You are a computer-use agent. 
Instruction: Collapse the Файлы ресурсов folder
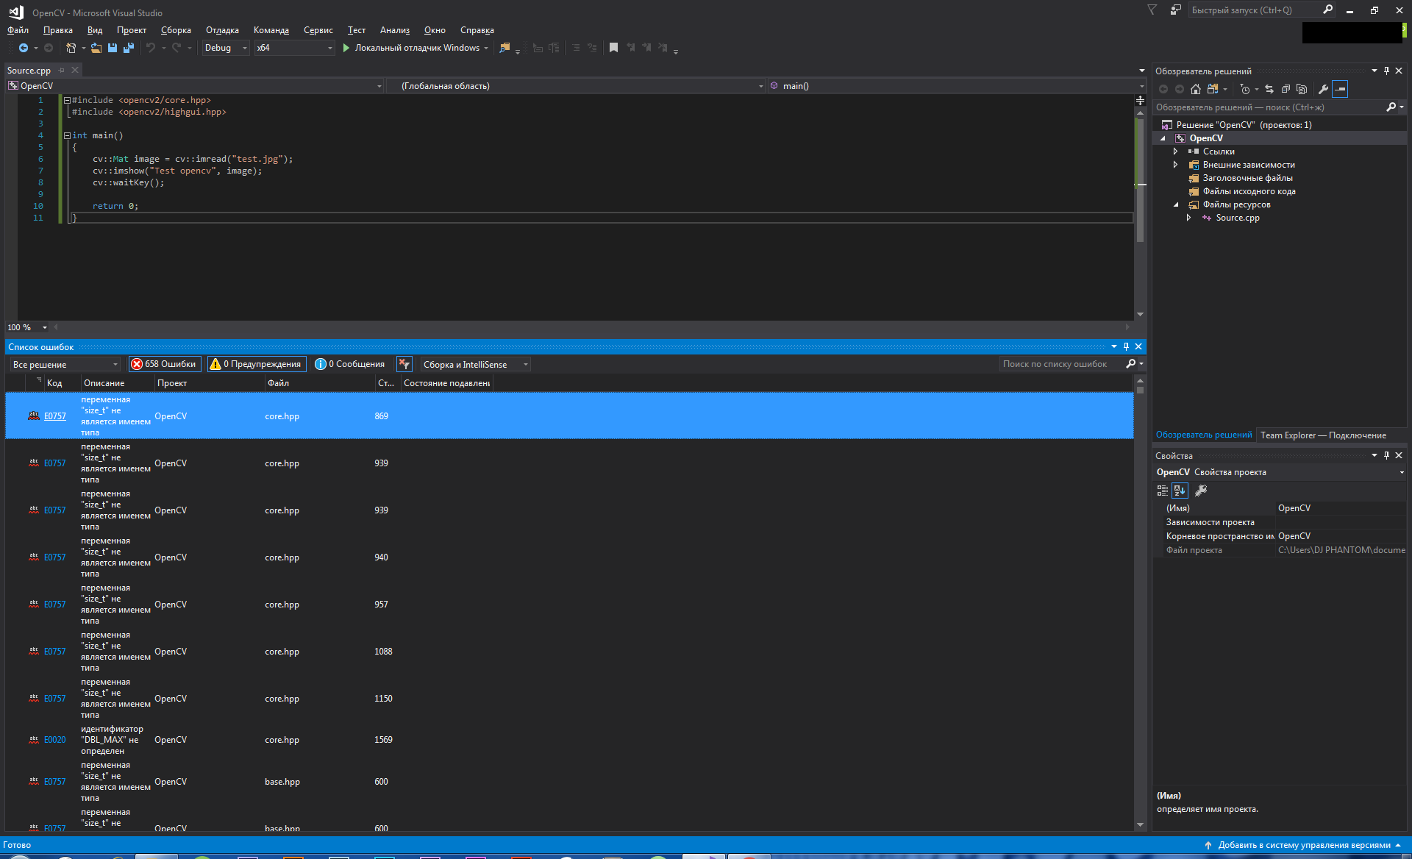(1175, 204)
